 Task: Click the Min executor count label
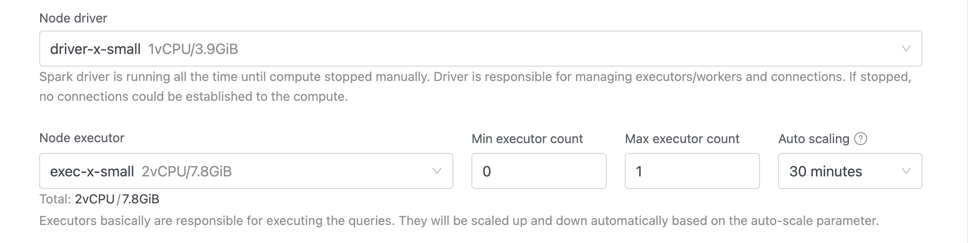[x=527, y=139]
